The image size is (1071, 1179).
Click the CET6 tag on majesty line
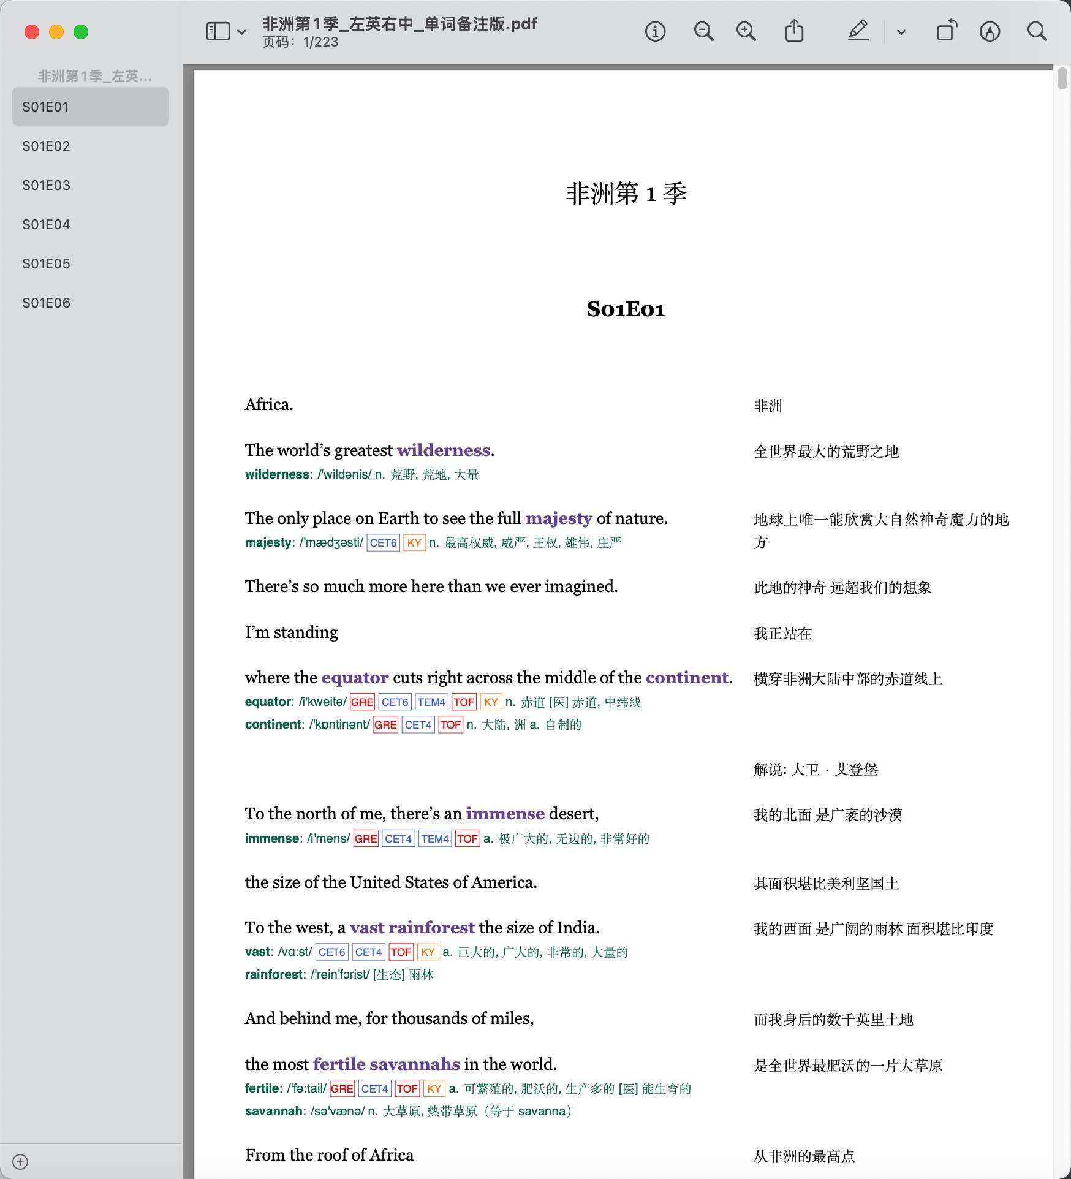(383, 543)
